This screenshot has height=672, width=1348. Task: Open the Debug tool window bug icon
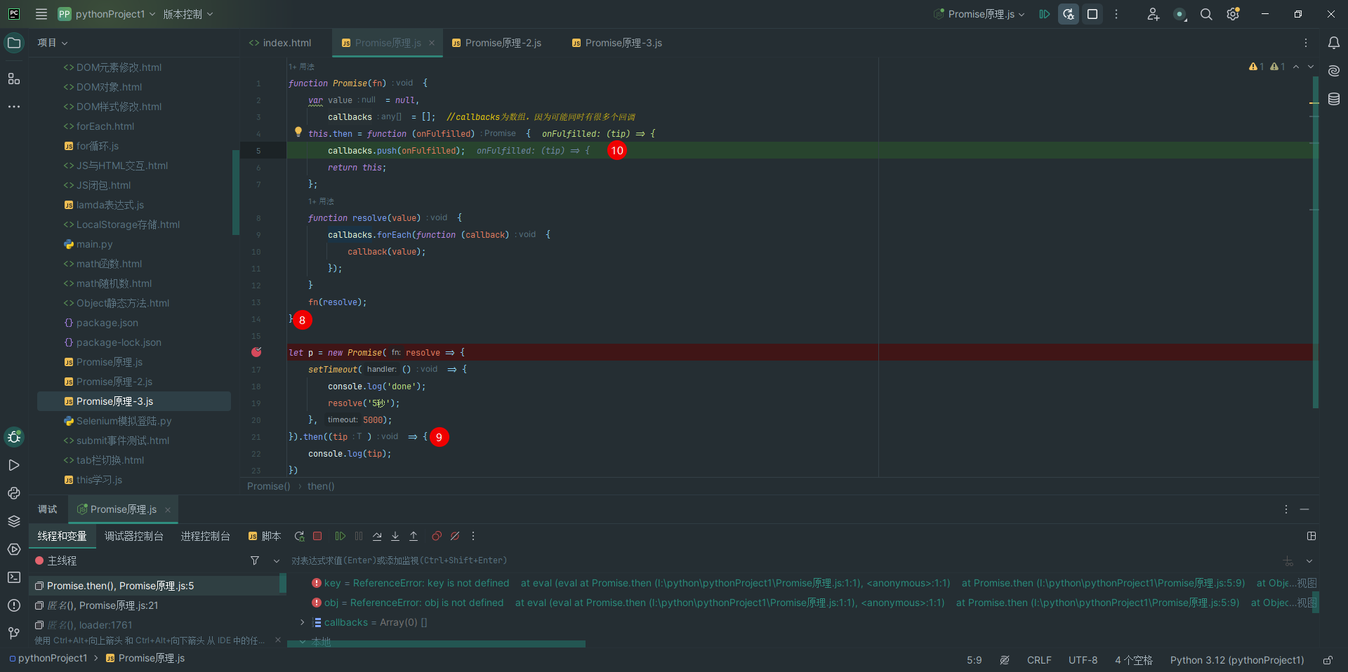click(14, 437)
